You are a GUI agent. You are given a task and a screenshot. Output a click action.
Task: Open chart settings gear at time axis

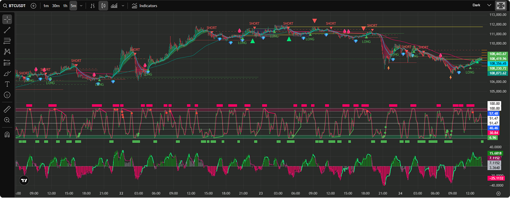pos(498,193)
